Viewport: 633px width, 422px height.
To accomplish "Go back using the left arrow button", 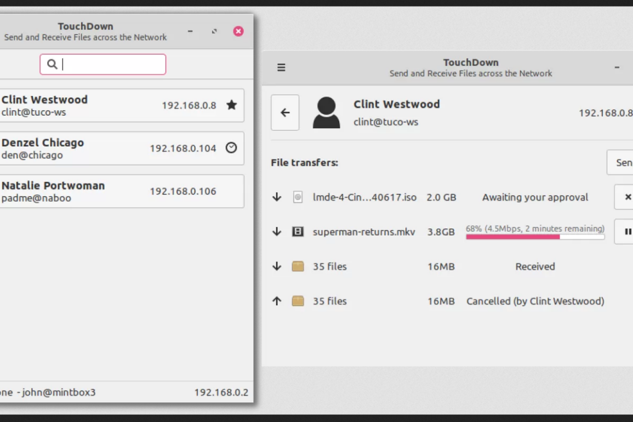I will click(285, 112).
